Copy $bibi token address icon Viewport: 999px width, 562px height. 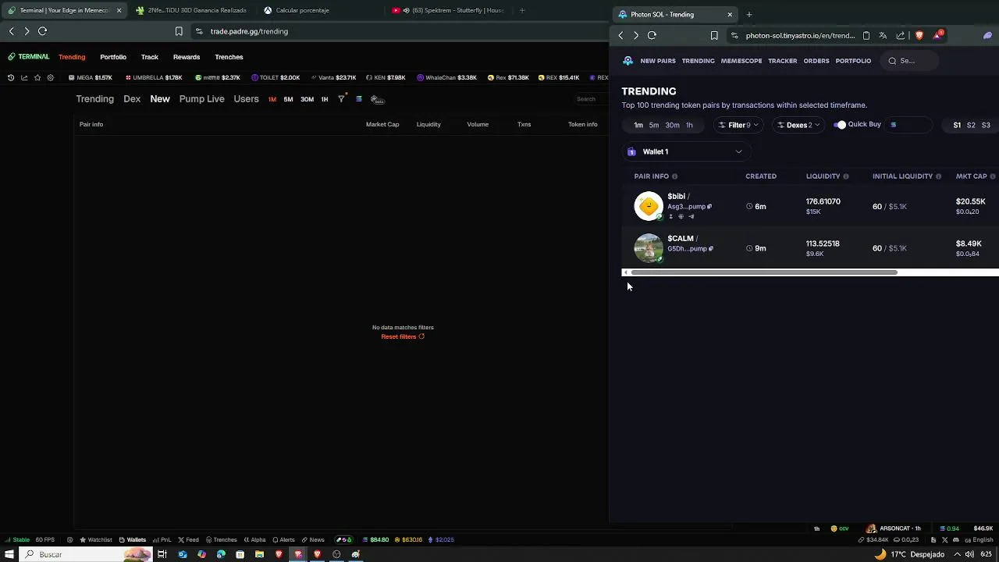pos(710,207)
